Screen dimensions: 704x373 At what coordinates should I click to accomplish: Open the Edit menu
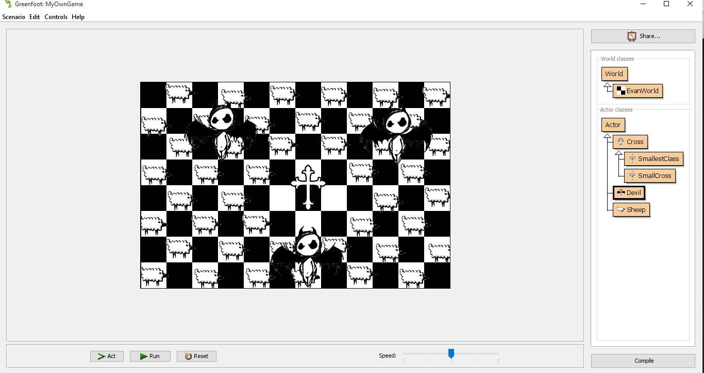pyautogui.click(x=35, y=17)
